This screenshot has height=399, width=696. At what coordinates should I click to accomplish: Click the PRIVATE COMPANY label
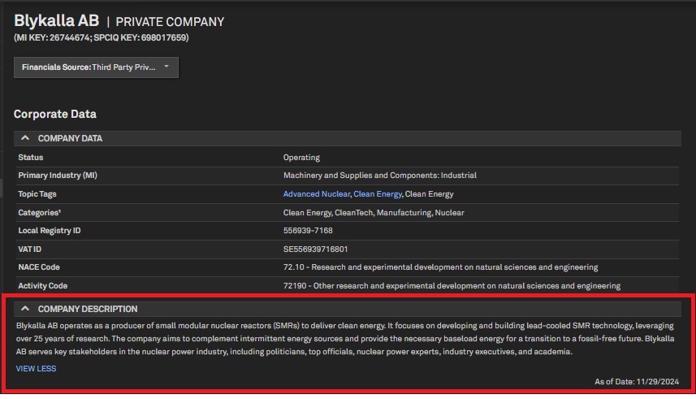170,22
